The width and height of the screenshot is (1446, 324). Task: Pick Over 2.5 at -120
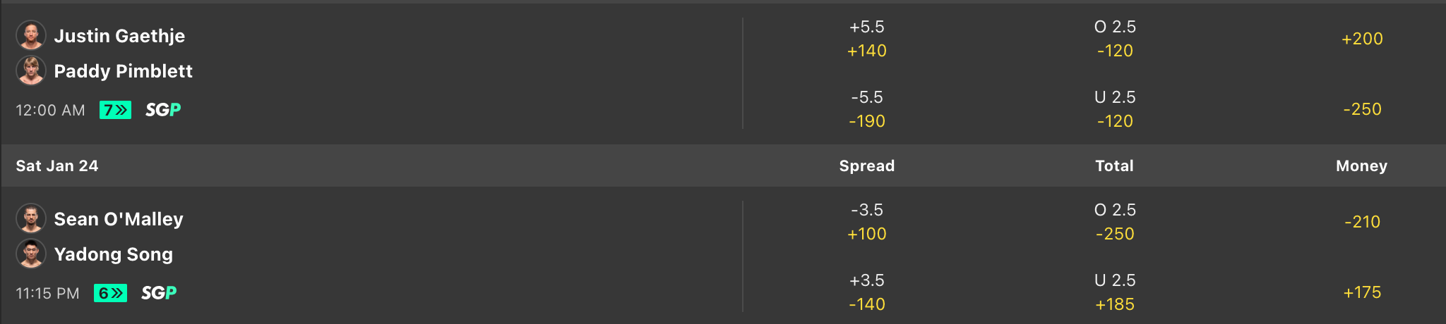(x=1114, y=39)
